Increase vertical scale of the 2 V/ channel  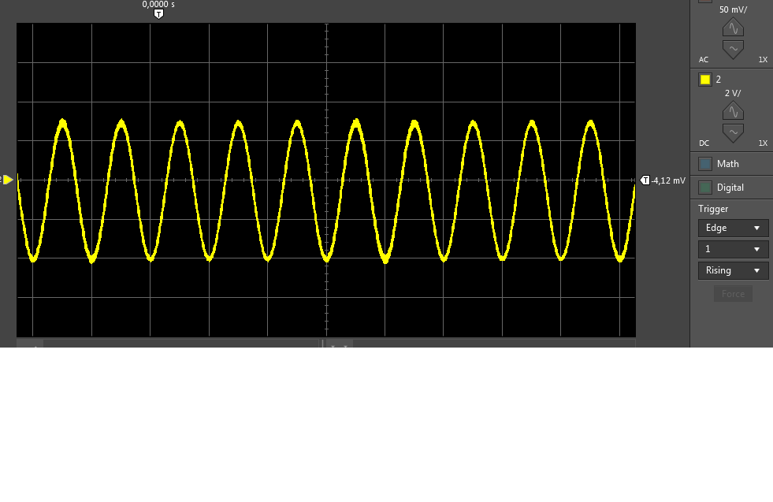coord(733,111)
